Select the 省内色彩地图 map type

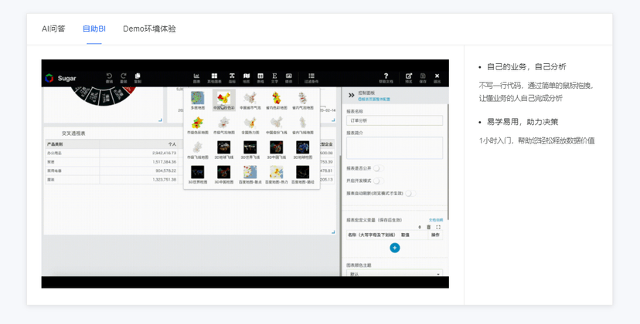[276, 100]
